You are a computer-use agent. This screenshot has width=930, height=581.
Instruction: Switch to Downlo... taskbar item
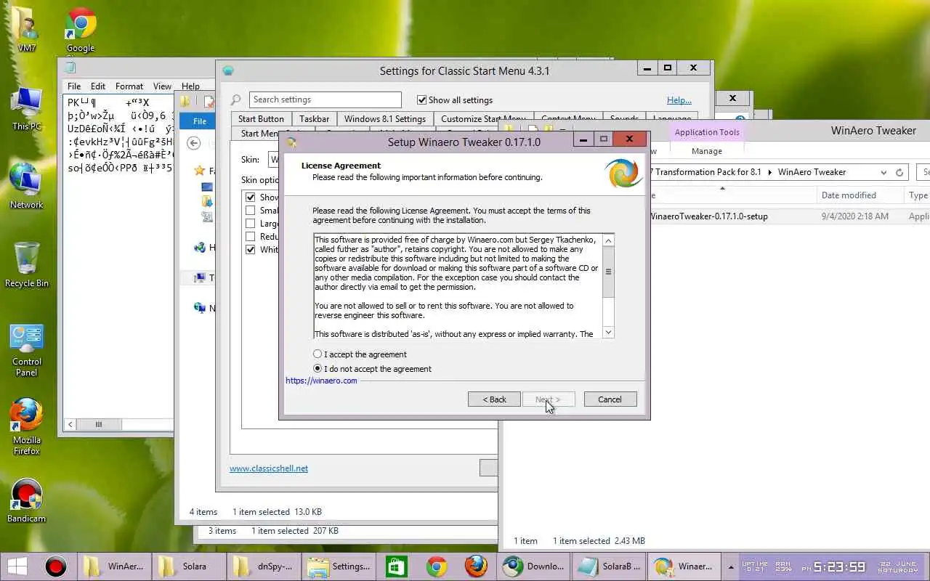coord(534,566)
